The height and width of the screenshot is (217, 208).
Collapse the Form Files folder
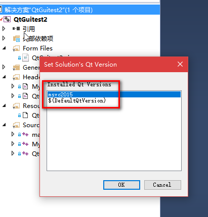pos(4,48)
